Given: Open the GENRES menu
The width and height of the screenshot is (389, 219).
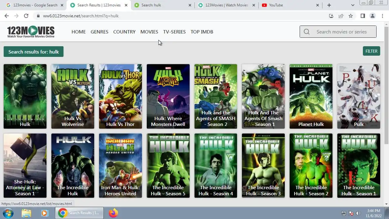Looking at the screenshot, I should (99, 32).
